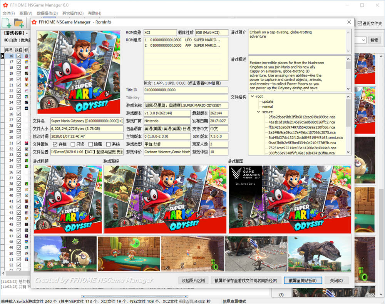This screenshot has height=304, width=385.
Task: Open the 查看(V) menu
Action: [26, 13]
